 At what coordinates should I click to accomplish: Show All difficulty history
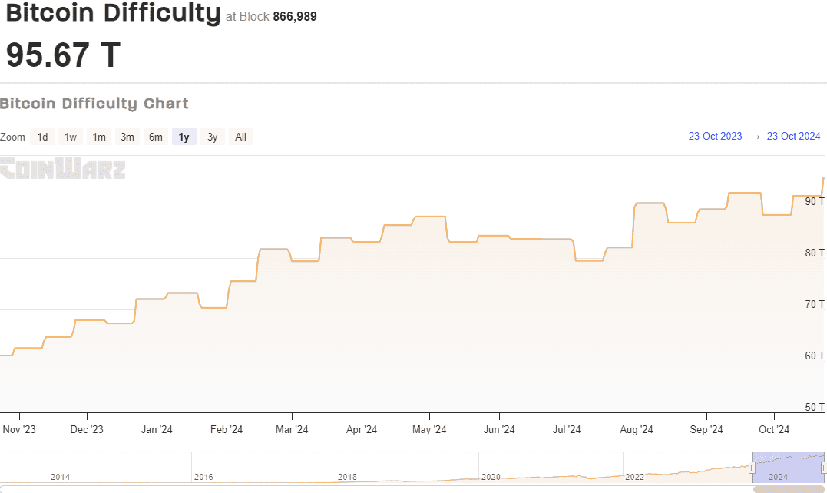[x=240, y=137]
